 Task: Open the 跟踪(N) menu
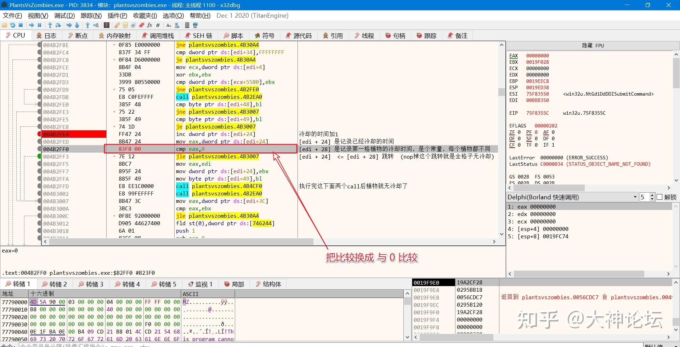(91, 16)
